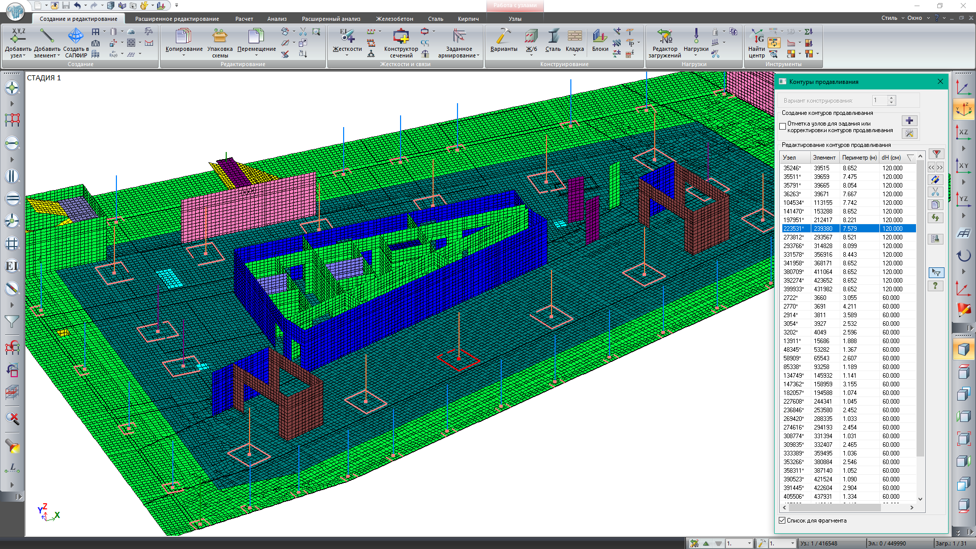Open the load case dropdown in status bar
The height and width of the screenshot is (549, 976).
pos(749,543)
